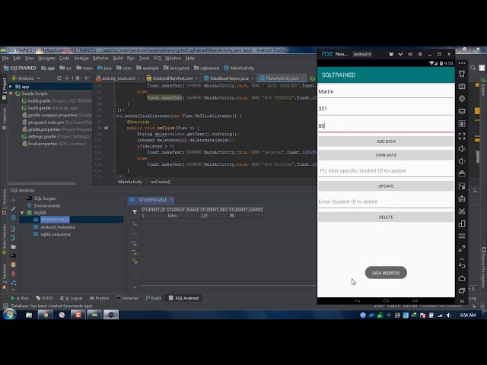487x365 pixels.
Task: Click the filter icon in table view
Action: click(135, 212)
